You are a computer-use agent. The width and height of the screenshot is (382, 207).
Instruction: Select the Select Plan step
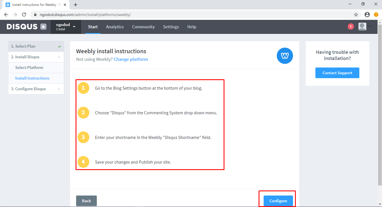click(36, 46)
